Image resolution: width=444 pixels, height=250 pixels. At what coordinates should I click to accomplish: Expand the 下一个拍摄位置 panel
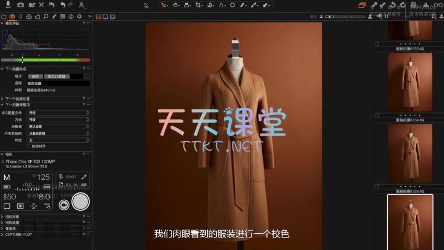(3, 98)
